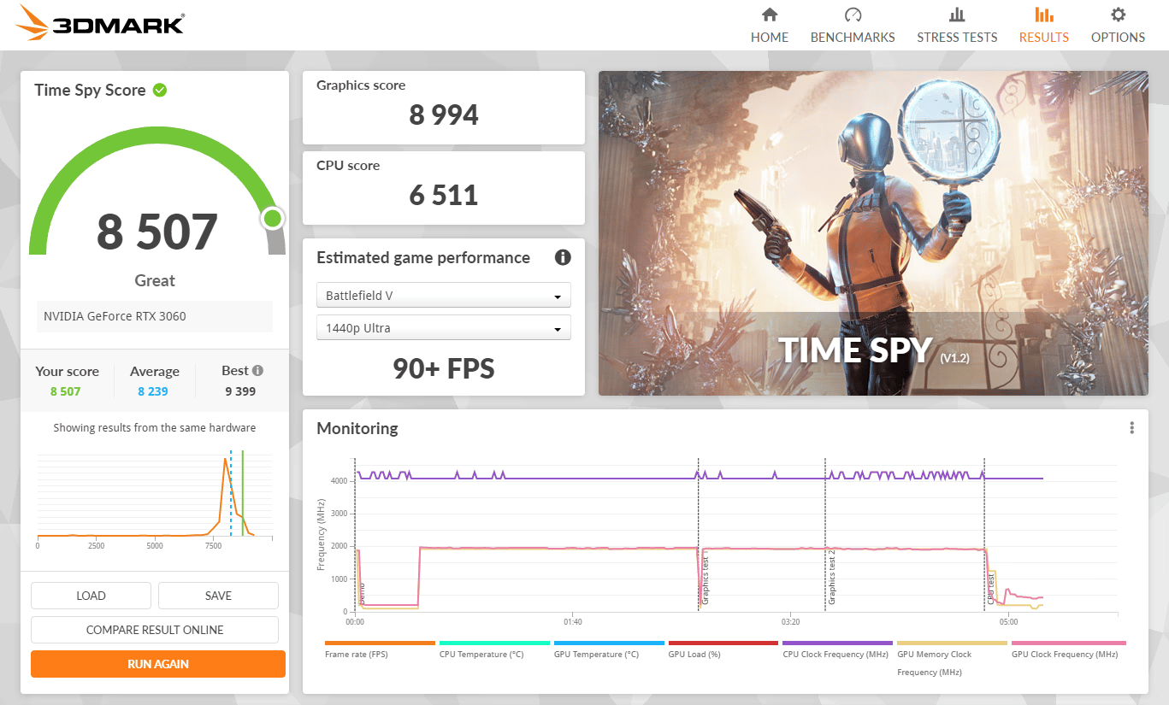This screenshot has height=705, width=1169.
Task: Click the LOAD button
Action: point(91,596)
